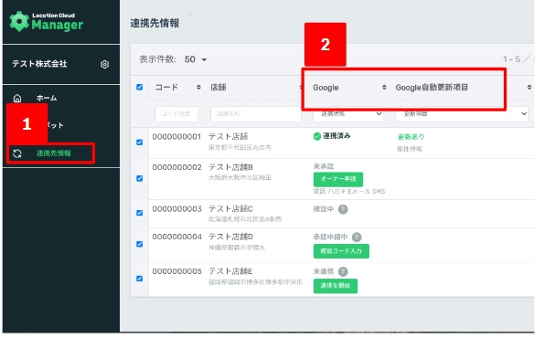Click the 店舗 column header

218,88
